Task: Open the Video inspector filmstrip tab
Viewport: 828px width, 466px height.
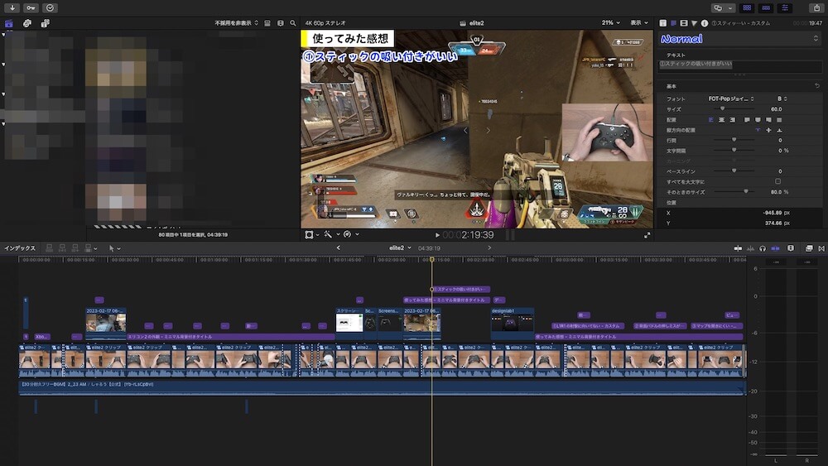Action: point(684,23)
